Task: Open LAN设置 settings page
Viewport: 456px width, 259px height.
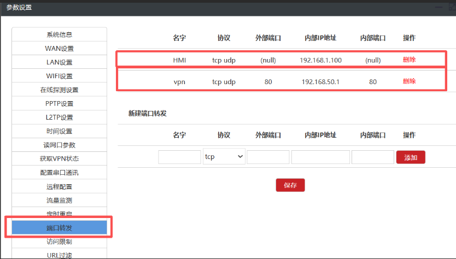Action: coord(59,62)
